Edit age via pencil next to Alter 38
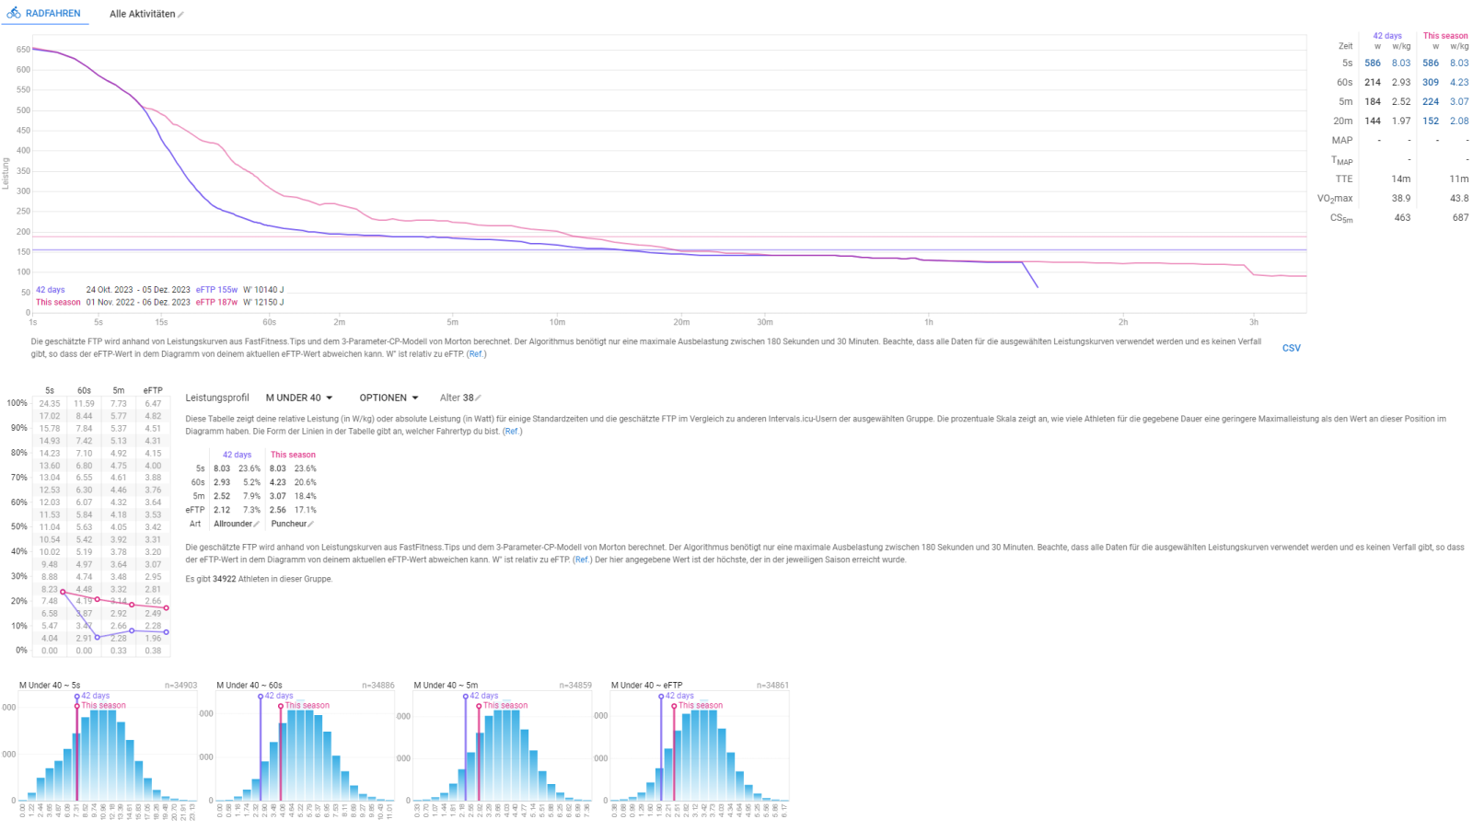1473x831 pixels. pyautogui.click(x=479, y=398)
